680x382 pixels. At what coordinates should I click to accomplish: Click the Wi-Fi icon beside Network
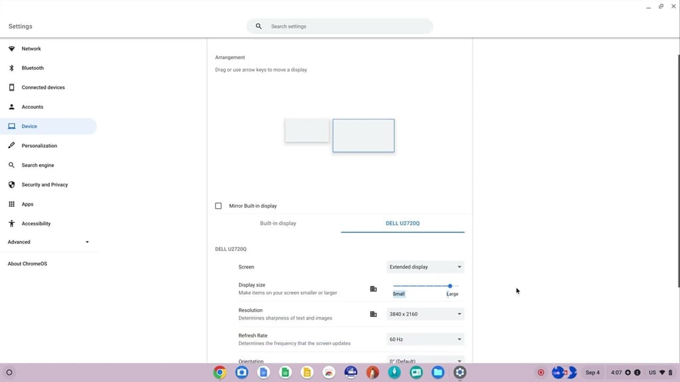point(12,48)
